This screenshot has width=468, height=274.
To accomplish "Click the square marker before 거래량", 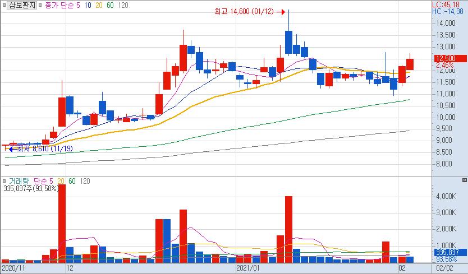I will point(4,181).
